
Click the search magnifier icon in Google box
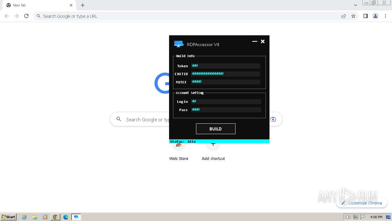pos(119,119)
